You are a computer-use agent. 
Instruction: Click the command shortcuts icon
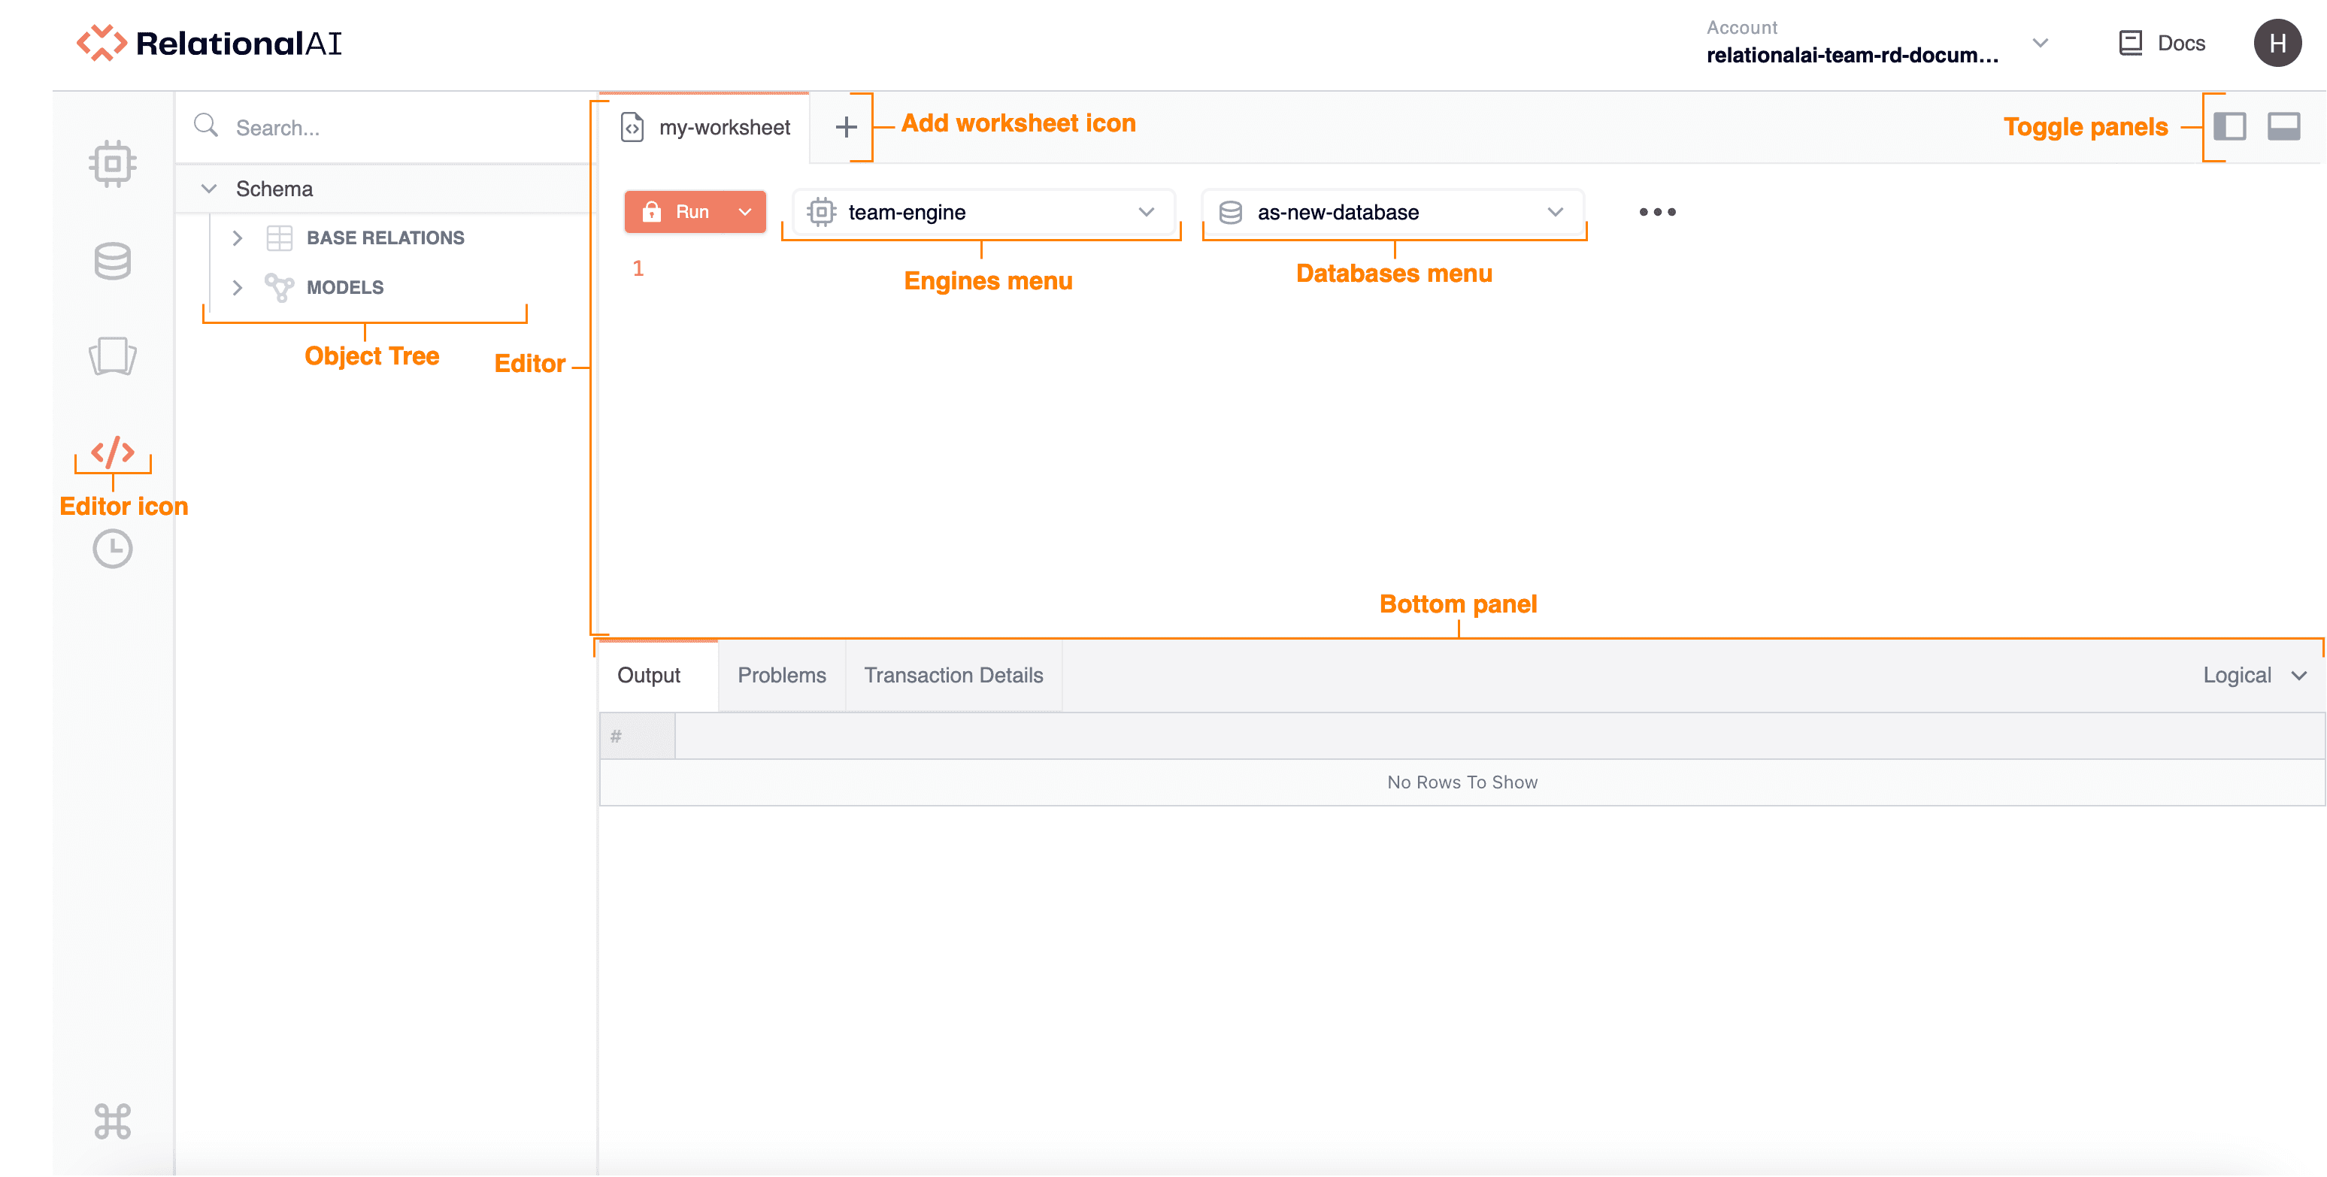point(112,1121)
